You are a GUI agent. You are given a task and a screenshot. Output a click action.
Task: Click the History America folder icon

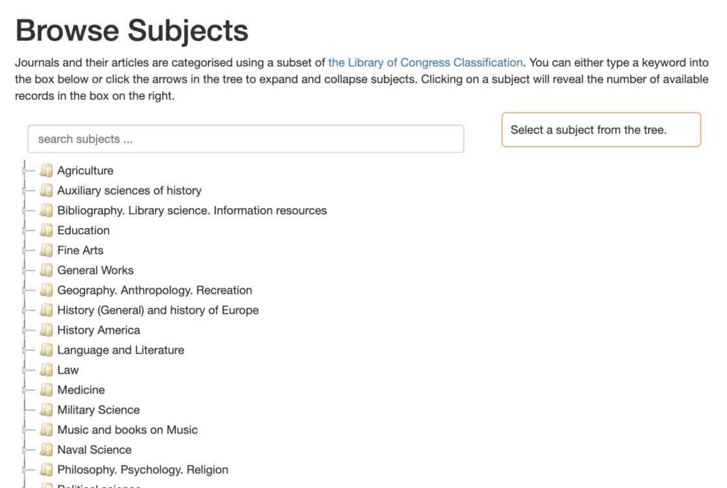pos(46,330)
